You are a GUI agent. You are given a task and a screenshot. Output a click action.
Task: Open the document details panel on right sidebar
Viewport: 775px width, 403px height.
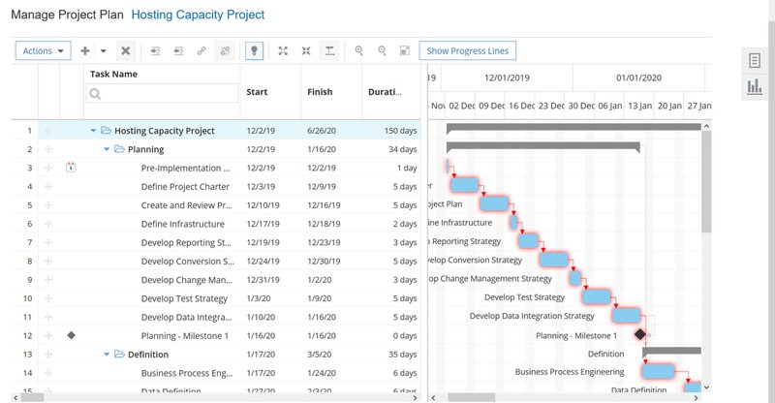(x=754, y=61)
